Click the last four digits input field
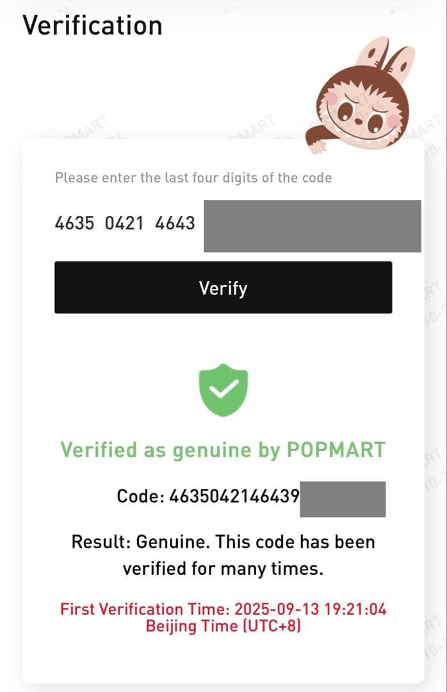This screenshot has height=692, width=447. (312, 226)
